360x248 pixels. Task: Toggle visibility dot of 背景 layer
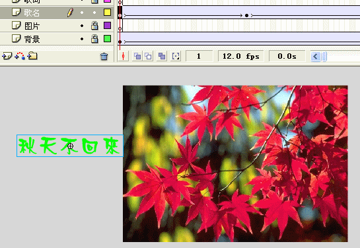click(x=82, y=39)
